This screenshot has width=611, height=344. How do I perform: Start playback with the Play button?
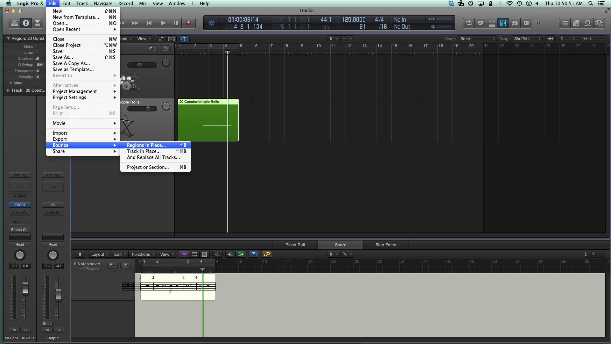coord(163,23)
